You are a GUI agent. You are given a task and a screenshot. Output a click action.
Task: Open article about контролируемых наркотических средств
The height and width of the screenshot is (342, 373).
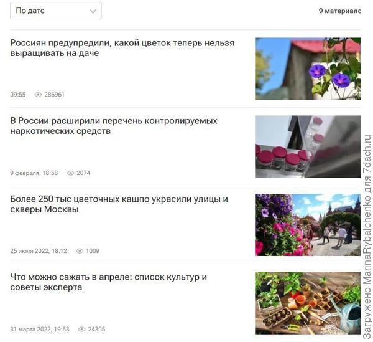(x=114, y=126)
